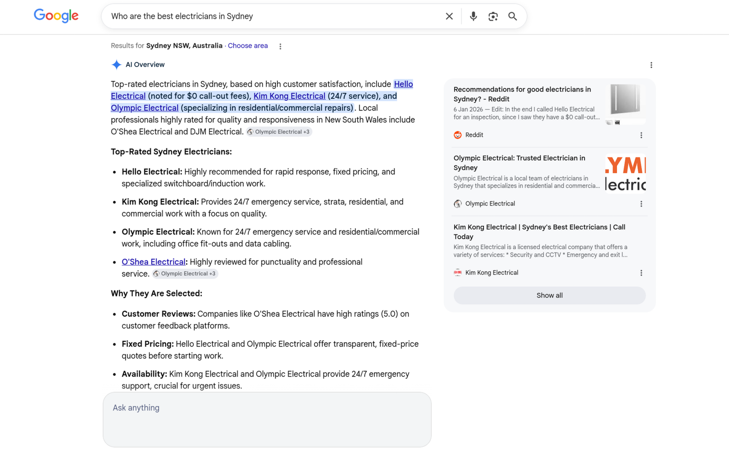This screenshot has height=456, width=729.
Task: Click Olympic Electrical +3 chip after DJM Electrical
Action: [x=279, y=132]
